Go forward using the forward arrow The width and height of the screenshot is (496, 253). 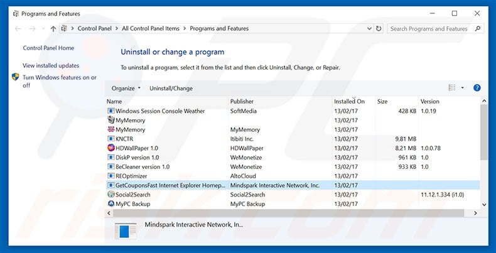coord(32,28)
